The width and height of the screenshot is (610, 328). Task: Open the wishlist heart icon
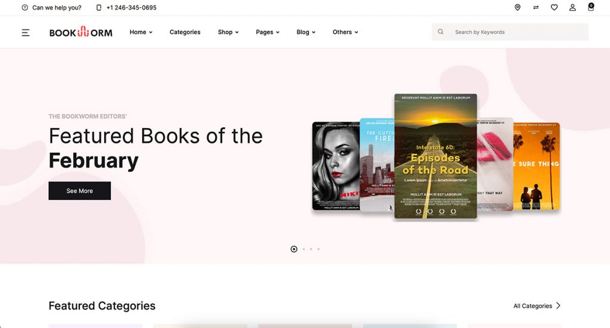[554, 7]
